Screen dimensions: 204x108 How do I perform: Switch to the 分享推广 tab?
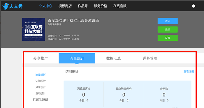click(x=41, y=58)
